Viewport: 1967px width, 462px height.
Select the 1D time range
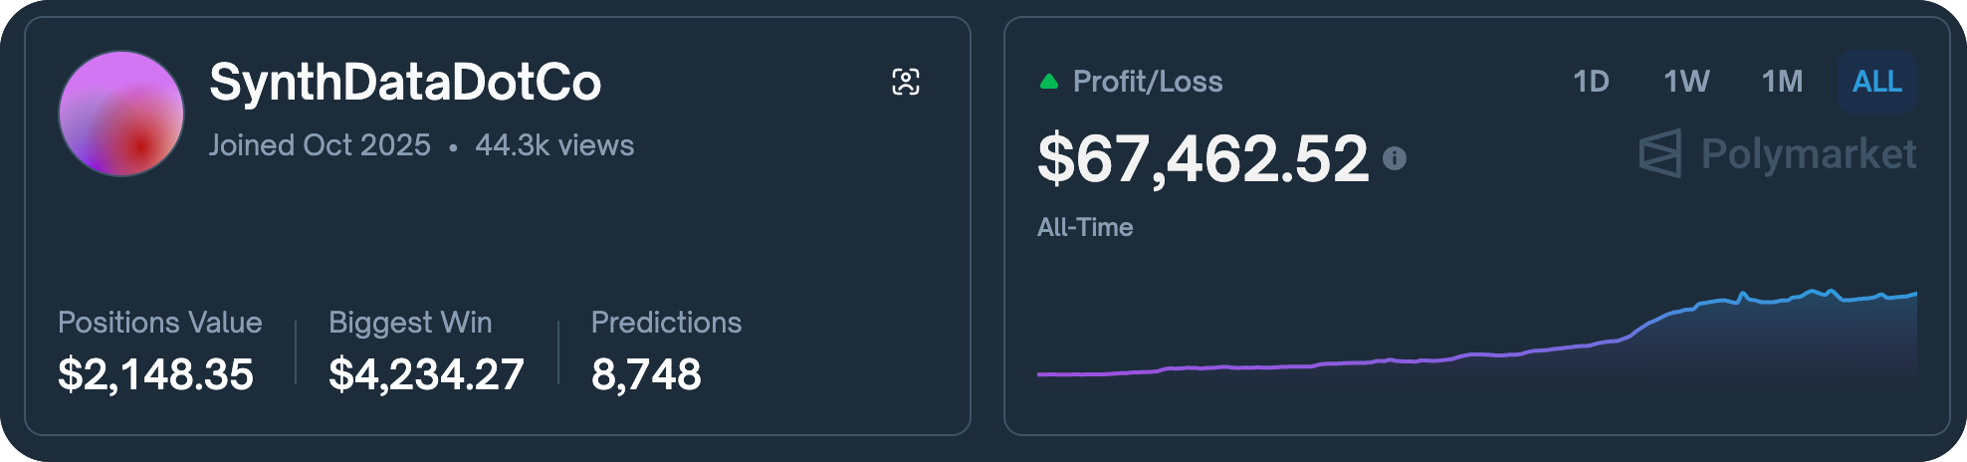point(1591,82)
